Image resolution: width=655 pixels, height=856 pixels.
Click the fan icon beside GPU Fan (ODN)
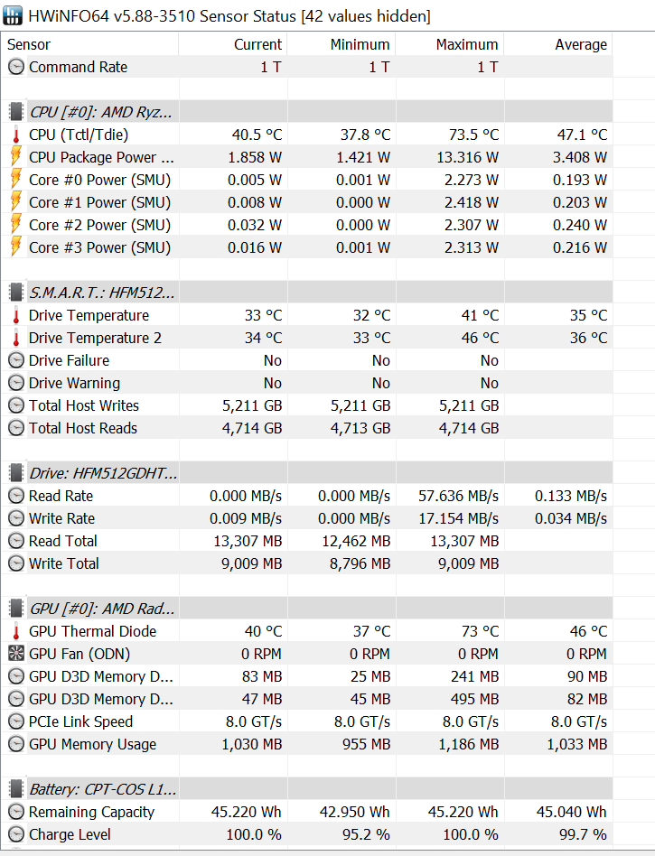(15, 654)
